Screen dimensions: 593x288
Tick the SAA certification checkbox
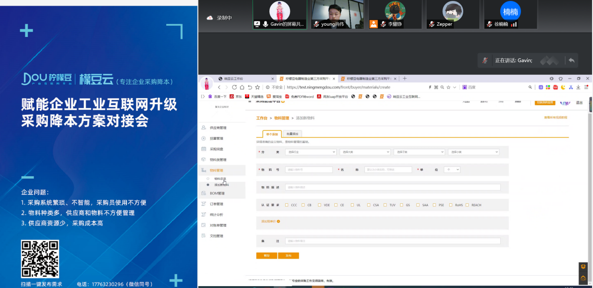click(x=418, y=205)
